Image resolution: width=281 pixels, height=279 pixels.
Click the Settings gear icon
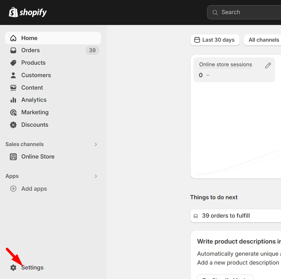(13, 268)
